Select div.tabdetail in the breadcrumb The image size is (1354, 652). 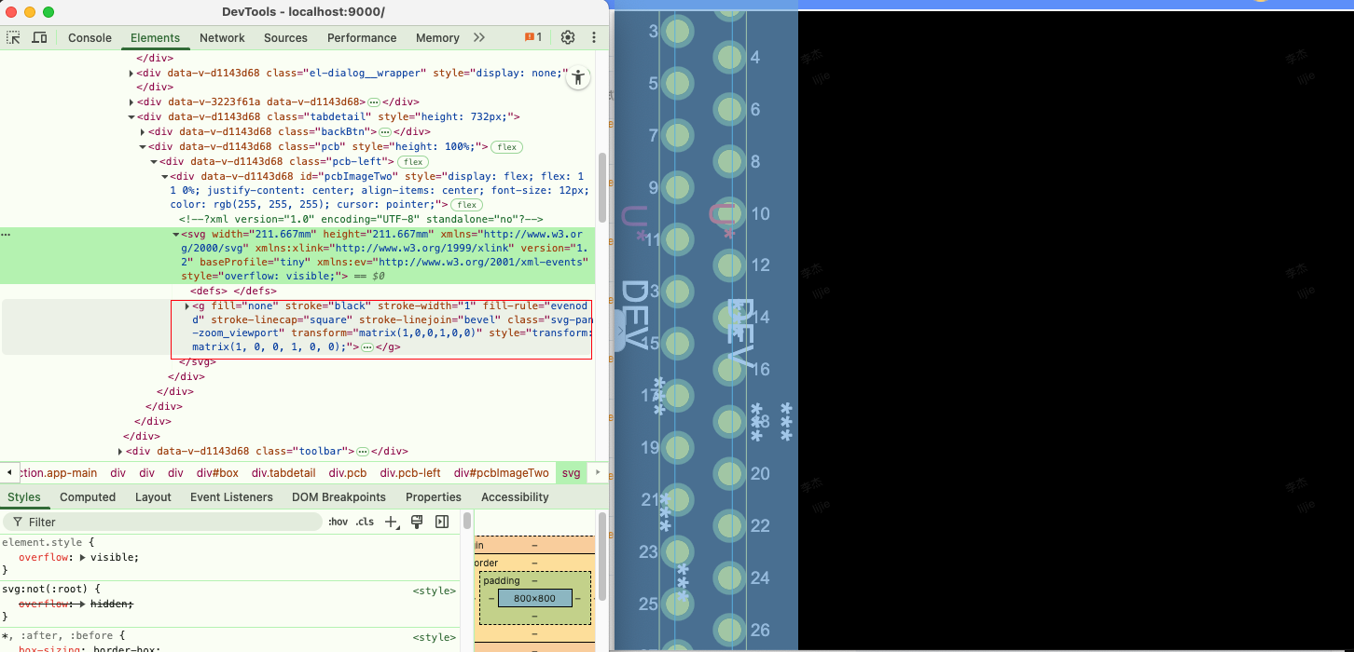pos(283,473)
